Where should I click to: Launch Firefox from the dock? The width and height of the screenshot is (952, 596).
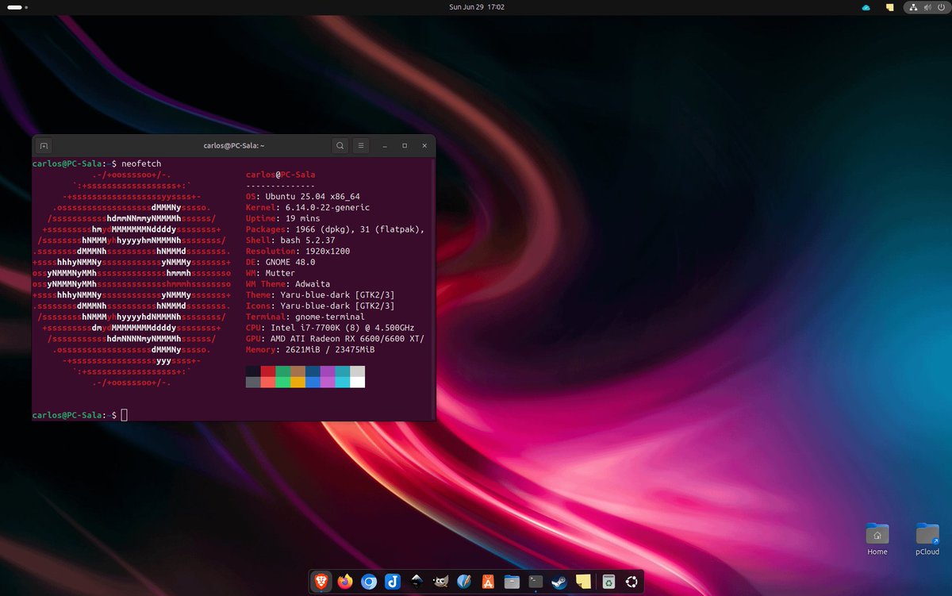(344, 582)
